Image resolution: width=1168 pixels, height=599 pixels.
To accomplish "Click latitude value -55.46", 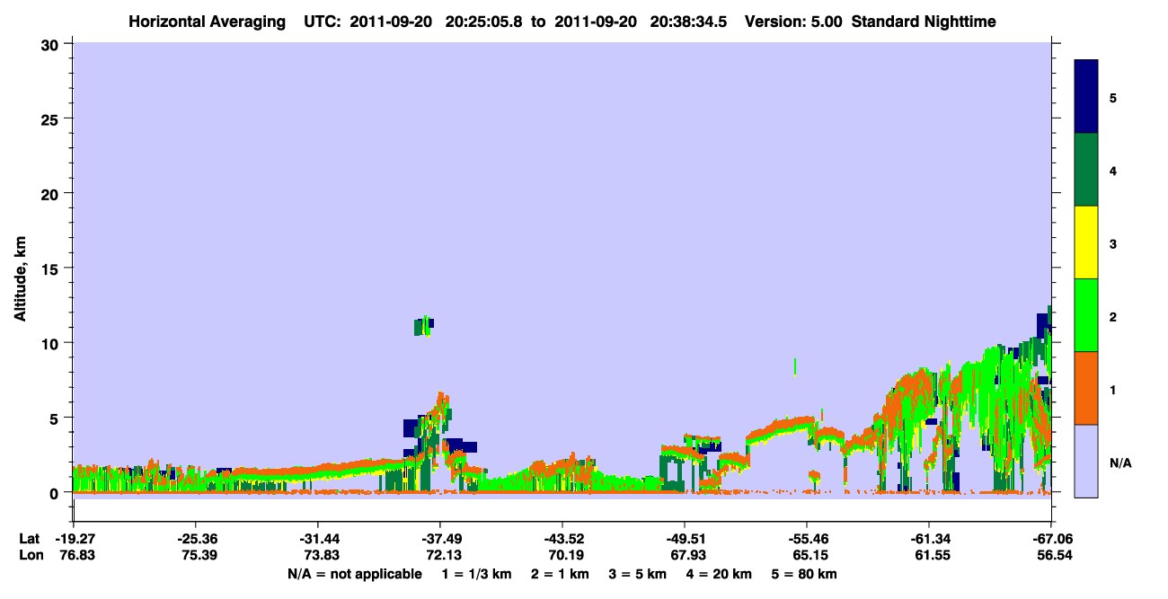I will [x=807, y=539].
